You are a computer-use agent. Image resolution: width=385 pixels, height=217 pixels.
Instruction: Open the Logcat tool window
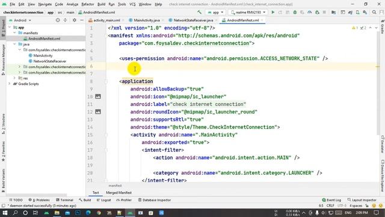[x=104, y=200]
